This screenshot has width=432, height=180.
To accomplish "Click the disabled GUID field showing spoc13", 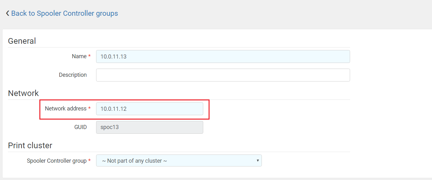I will pyautogui.click(x=149, y=127).
